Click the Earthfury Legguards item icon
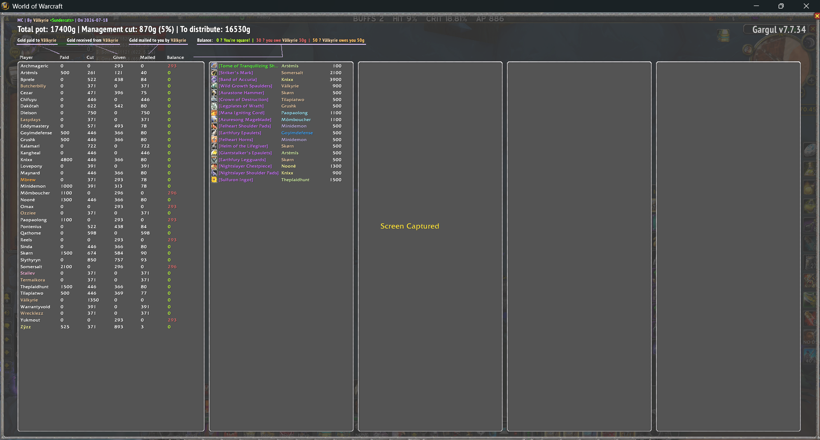Image resolution: width=820 pixels, height=440 pixels. click(214, 160)
